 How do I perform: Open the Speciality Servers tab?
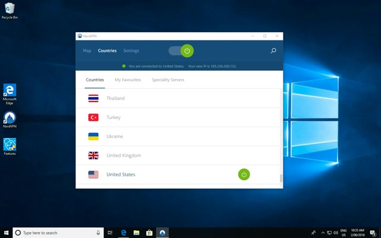tap(167, 80)
